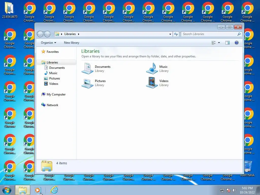
Task: Click the folder icon in details pane
Action: 47,166
